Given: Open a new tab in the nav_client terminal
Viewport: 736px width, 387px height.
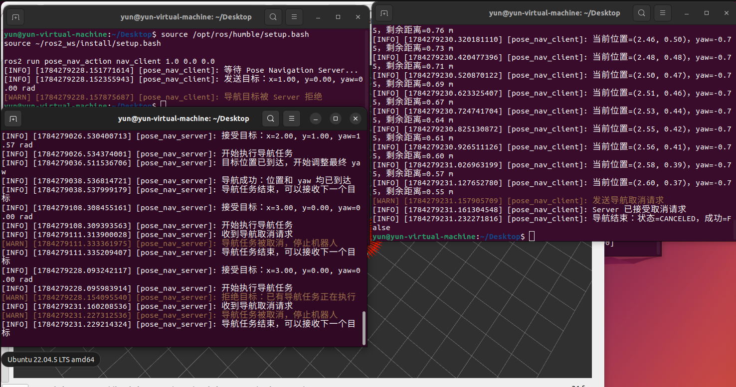Looking at the screenshot, I should tap(15, 17).
